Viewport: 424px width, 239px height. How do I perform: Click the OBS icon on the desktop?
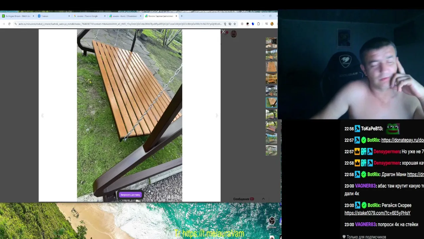pyautogui.click(x=272, y=221)
